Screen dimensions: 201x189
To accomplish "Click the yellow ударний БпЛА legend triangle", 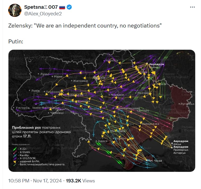I will point(15,162).
